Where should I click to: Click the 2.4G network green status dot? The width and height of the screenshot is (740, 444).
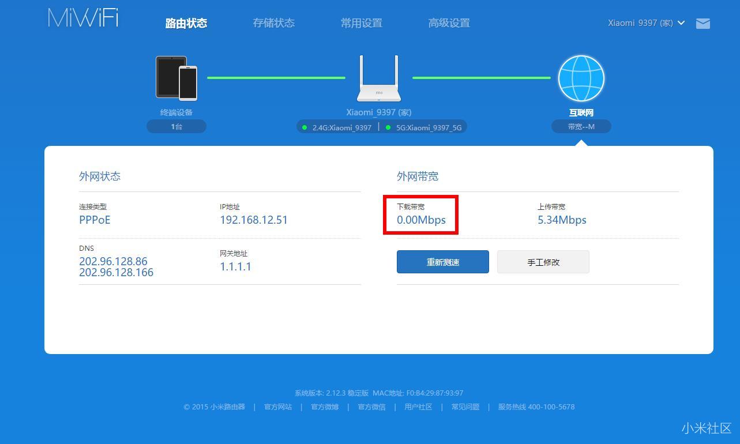(x=305, y=127)
